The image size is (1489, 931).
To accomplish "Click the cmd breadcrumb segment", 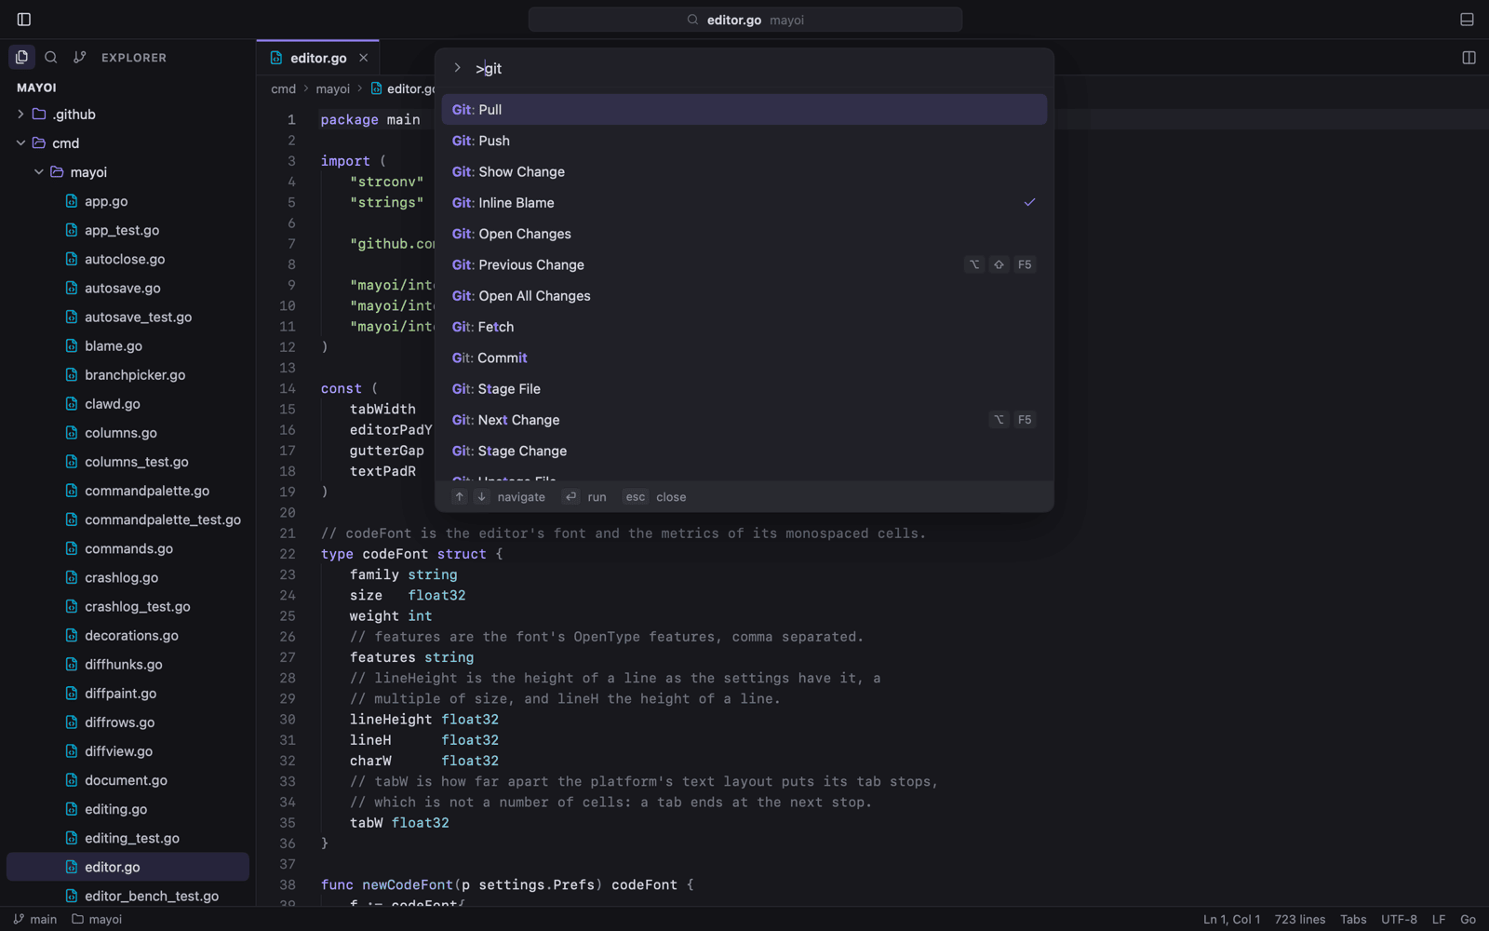I will coord(283,89).
